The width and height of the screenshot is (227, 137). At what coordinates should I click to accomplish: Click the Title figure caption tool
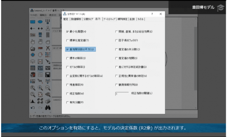(x=32, y=35)
